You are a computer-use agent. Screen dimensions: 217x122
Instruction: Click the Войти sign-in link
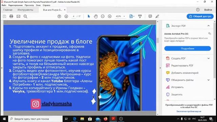(208, 10)
